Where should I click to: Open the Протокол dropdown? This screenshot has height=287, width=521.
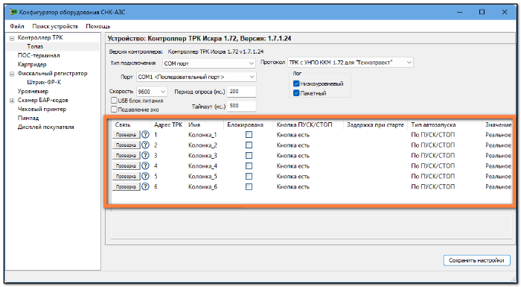click(351, 63)
